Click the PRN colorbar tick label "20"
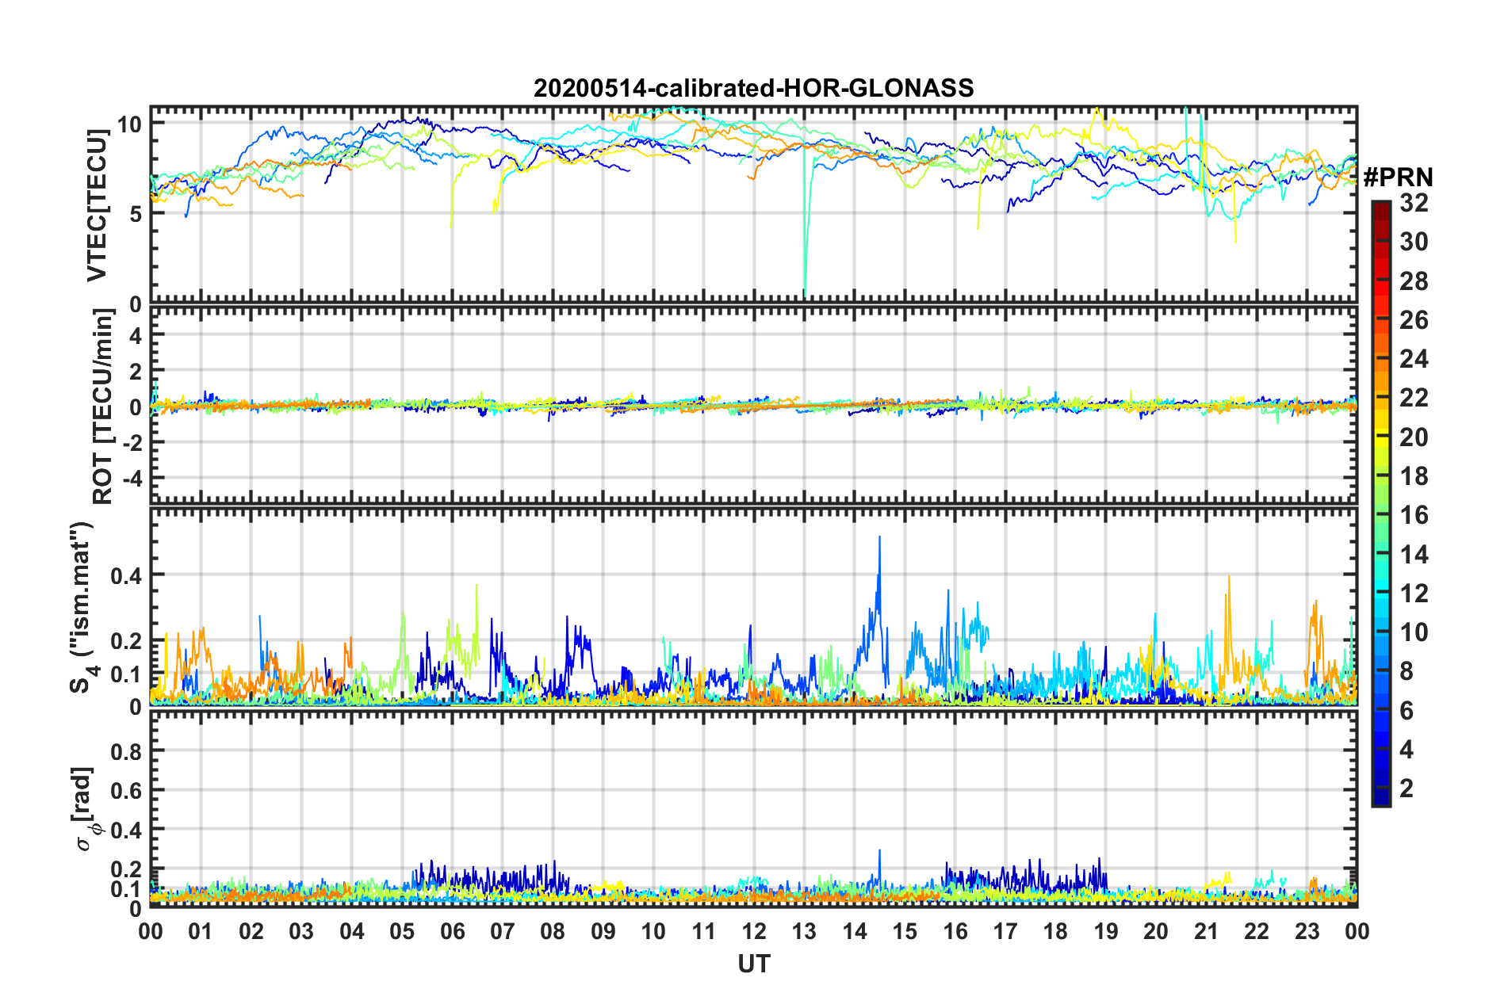This screenshot has width=1508, height=1008. pos(1414,437)
